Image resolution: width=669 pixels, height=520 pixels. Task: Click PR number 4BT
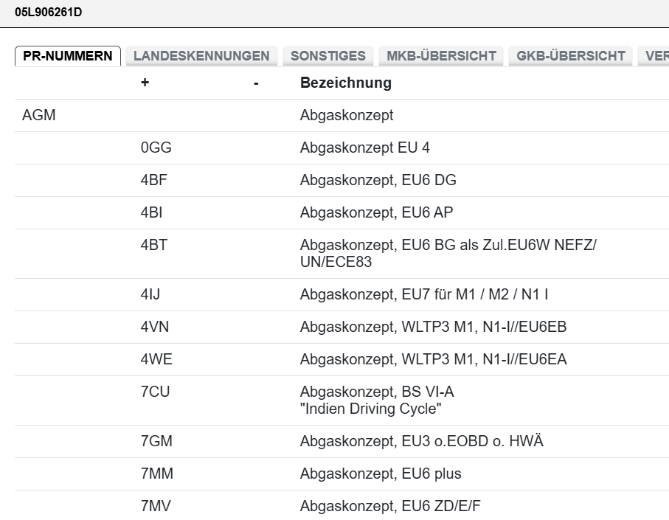point(154,246)
